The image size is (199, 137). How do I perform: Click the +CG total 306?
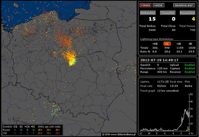coord(155,48)
